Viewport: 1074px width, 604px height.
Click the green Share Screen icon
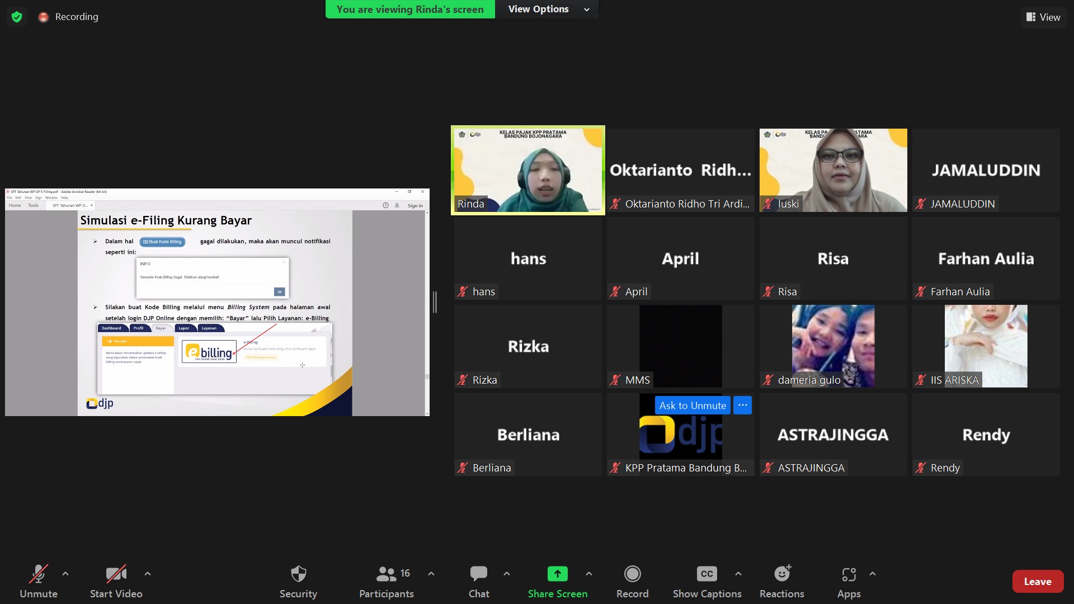[x=557, y=574]
